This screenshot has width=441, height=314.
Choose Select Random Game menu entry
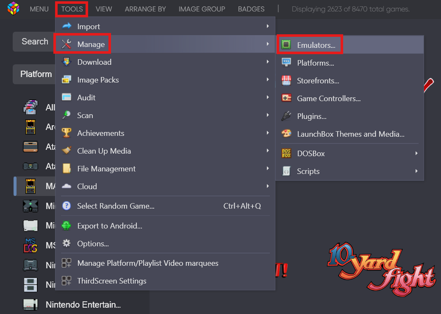coord(116,206)
